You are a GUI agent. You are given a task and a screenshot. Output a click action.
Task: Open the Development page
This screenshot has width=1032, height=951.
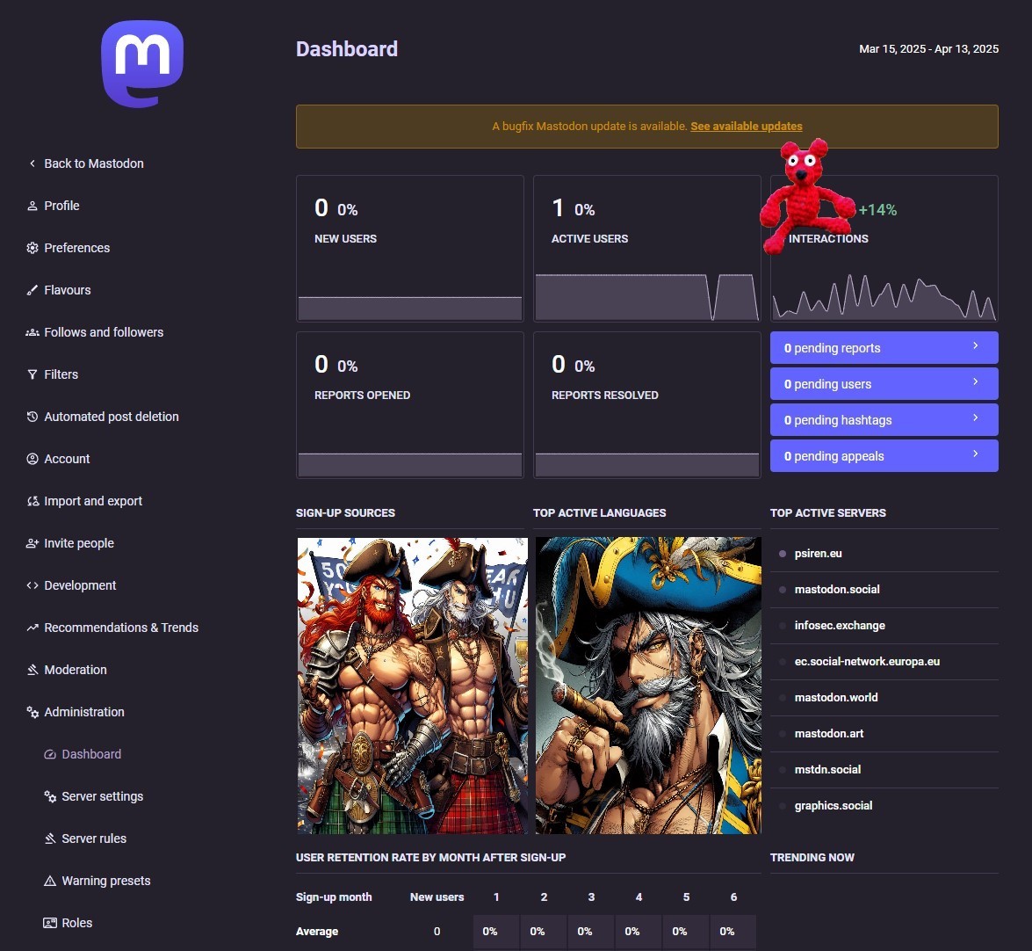(x=80, y=584)
